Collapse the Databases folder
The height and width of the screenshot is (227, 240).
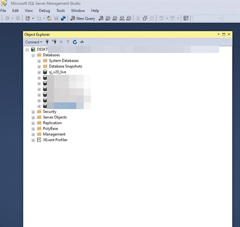tap(33, 56)
